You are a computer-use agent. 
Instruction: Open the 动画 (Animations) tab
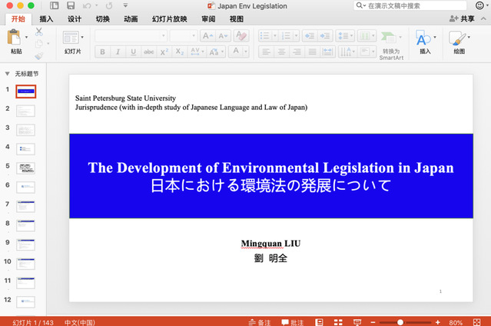tap(131, 18)
